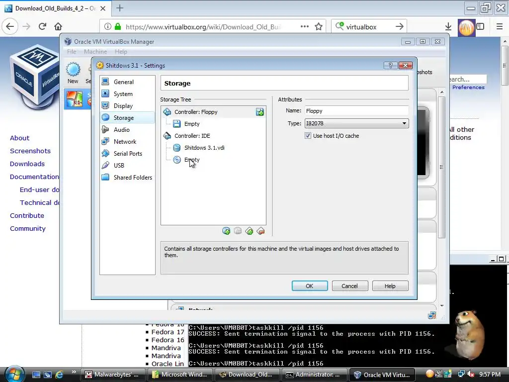Click the remove attachment icon below Storage Tree
509x382 pixels.
coord(238,231)
